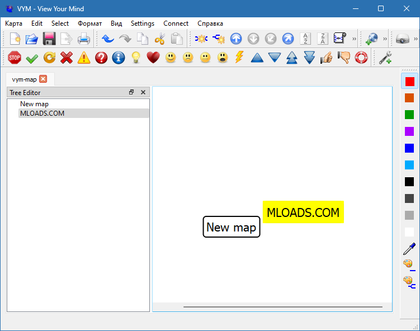Image resolution: width=420 pixels, height=331 pixels.
Task: Click the gray move-down arrow circle
Action: pos(253,39)
